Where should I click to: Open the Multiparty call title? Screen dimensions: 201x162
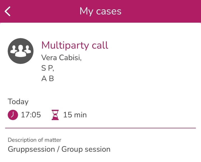pyautogui.click(x=75, y=46)
